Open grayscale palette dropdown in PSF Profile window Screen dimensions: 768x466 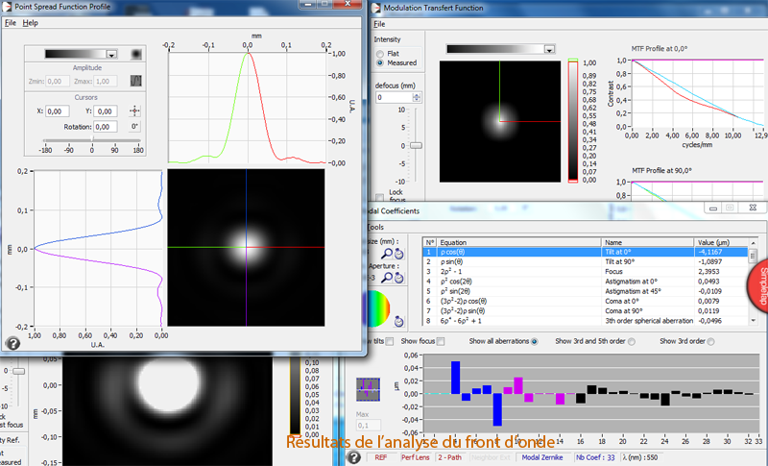tap(111, 55)
